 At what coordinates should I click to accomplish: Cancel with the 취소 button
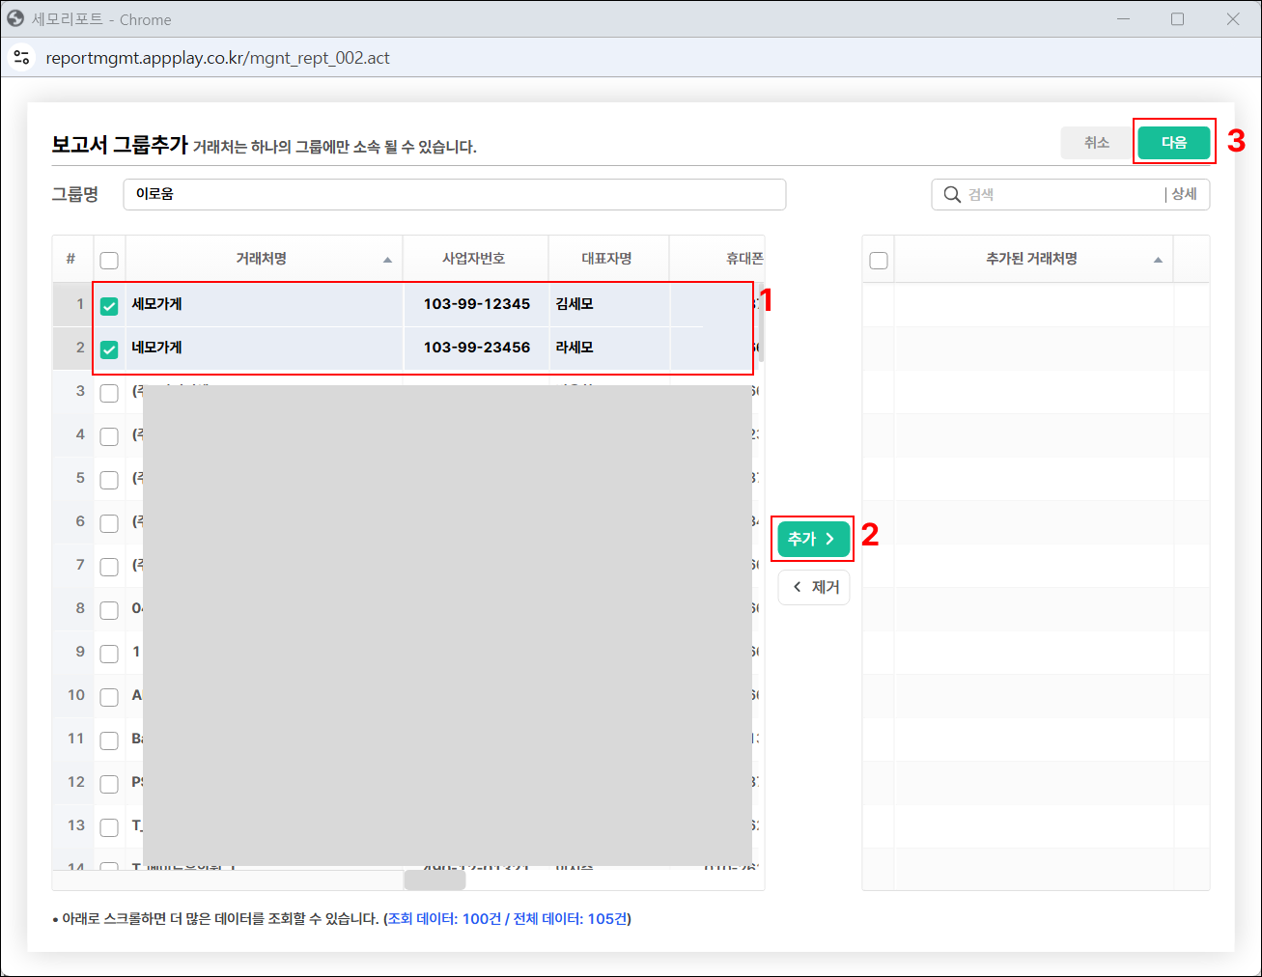tap(1096, 143)
